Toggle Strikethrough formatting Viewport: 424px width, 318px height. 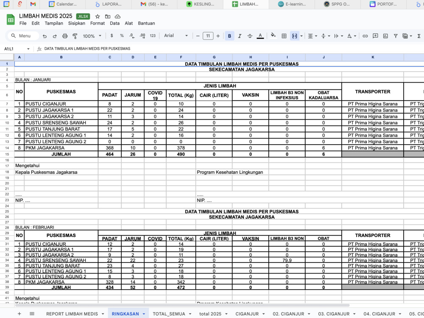[250, 36]
